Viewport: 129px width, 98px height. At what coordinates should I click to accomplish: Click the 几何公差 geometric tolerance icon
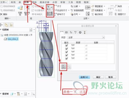pyautogui.click(x=88, y=10)
